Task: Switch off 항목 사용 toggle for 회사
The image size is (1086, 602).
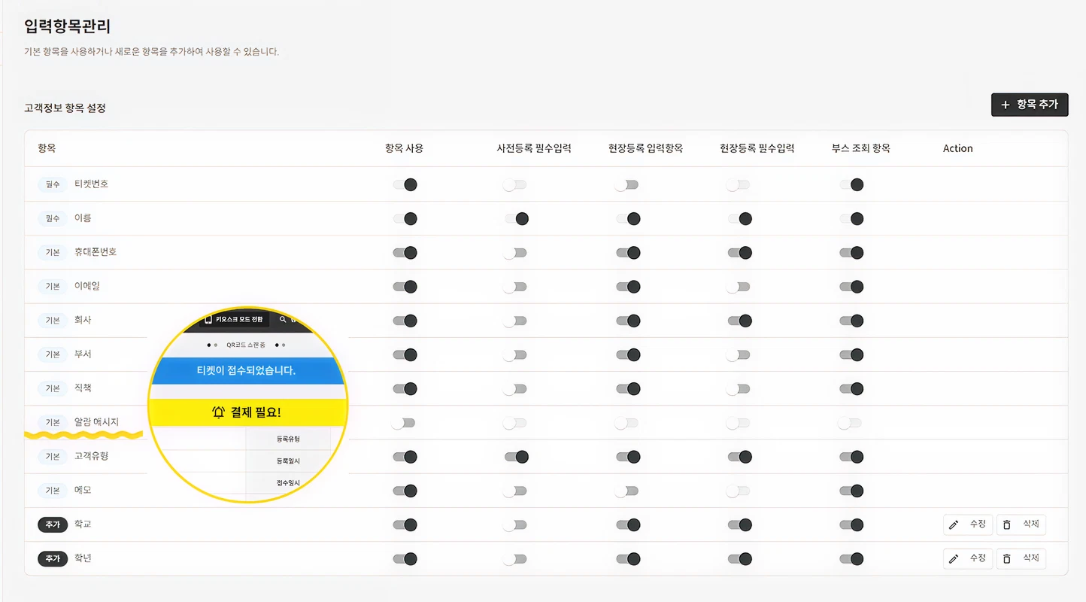Action: (405, 321)
